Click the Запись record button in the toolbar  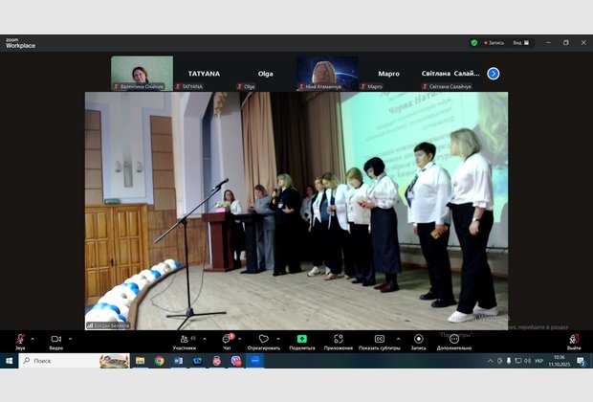tap(418, 342)
